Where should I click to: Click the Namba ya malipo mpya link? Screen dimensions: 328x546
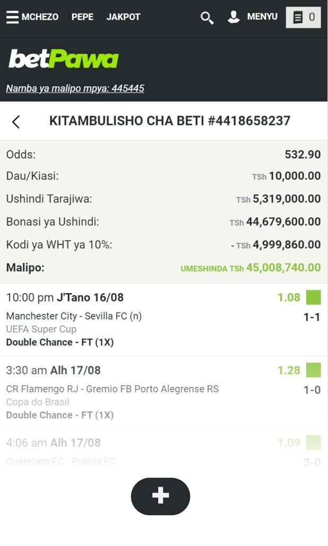(75, 89)
